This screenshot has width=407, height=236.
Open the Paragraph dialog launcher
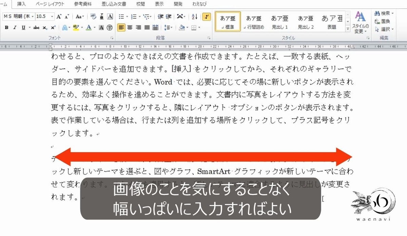[209, 38]
